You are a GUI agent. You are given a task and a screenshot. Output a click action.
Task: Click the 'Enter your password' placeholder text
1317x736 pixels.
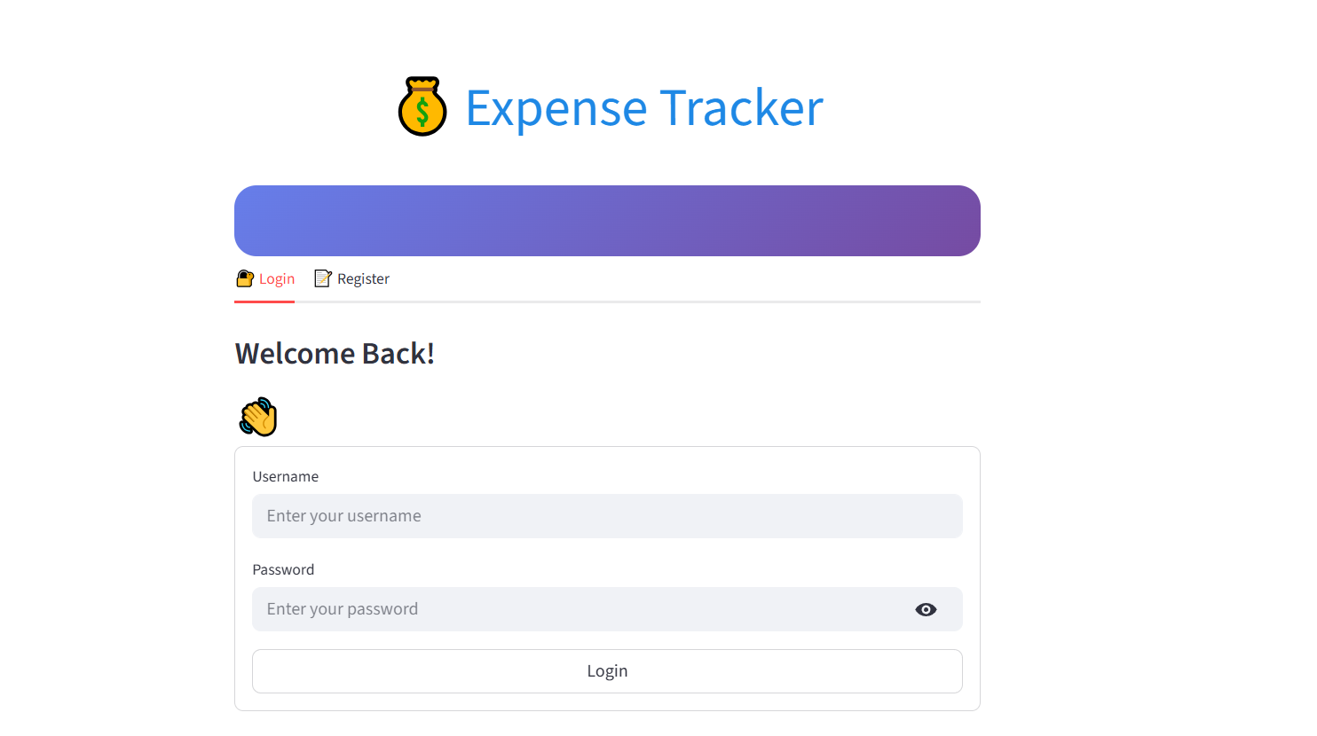[342, 609]
